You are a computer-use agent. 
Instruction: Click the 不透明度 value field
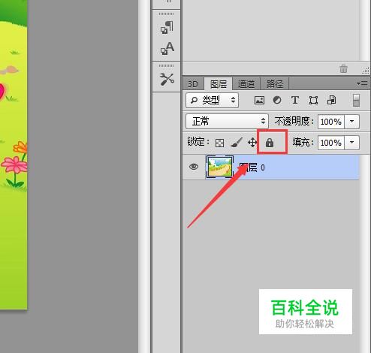331,122
